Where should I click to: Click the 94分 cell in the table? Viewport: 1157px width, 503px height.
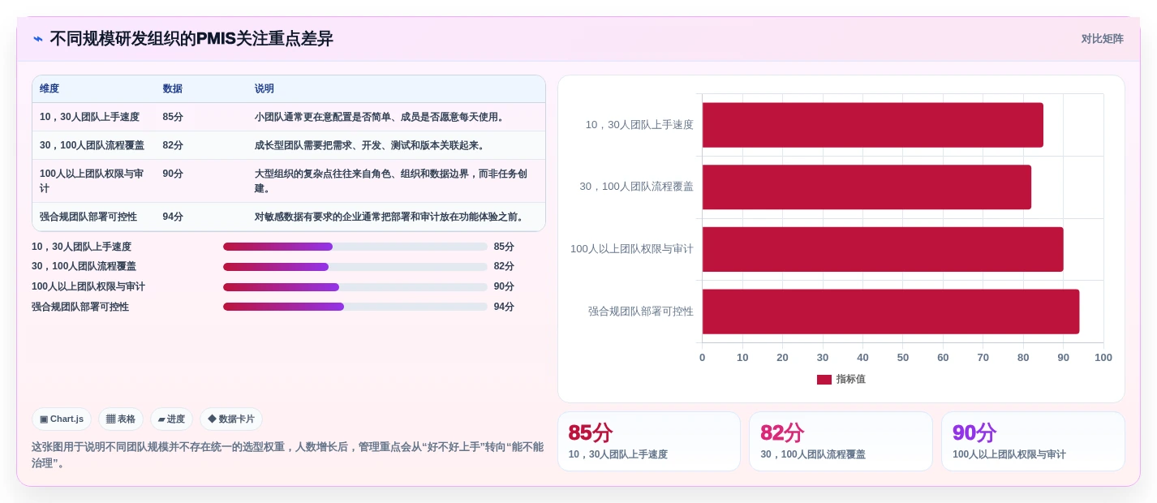point(173,217)
